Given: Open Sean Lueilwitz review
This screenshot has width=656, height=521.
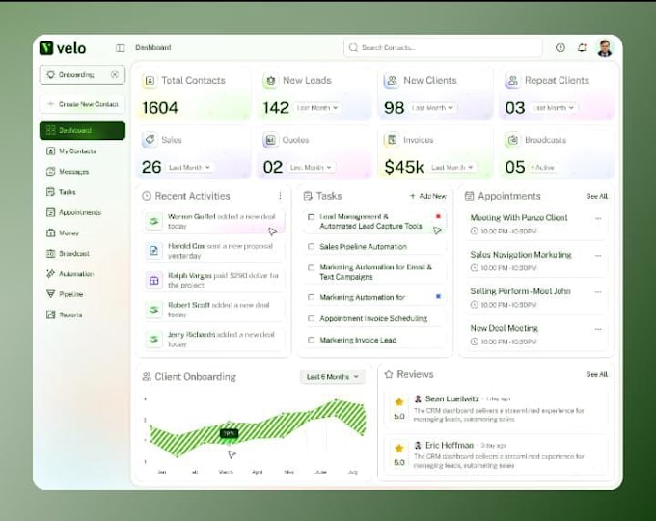Looking at the screenshot, I should point(496,408).
